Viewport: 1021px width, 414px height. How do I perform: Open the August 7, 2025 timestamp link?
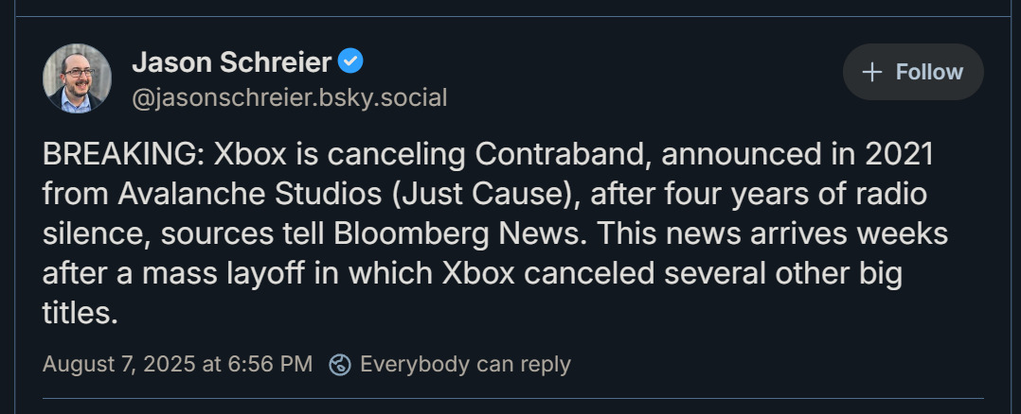point(177,364)
